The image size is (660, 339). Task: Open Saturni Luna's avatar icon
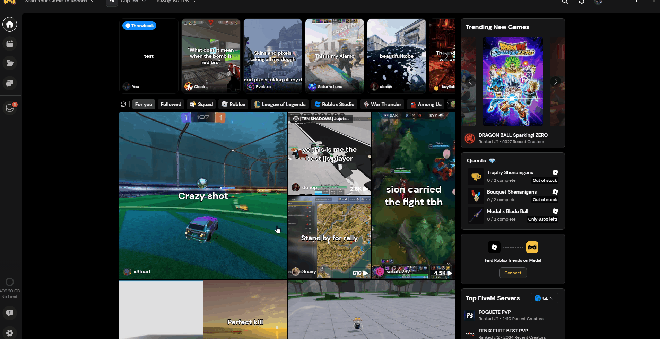(312, 87)
